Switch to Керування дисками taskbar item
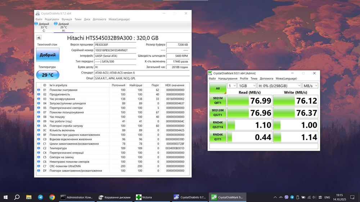Screen dimensions: 360x202 pyautogui.click(x=114, y=197)
